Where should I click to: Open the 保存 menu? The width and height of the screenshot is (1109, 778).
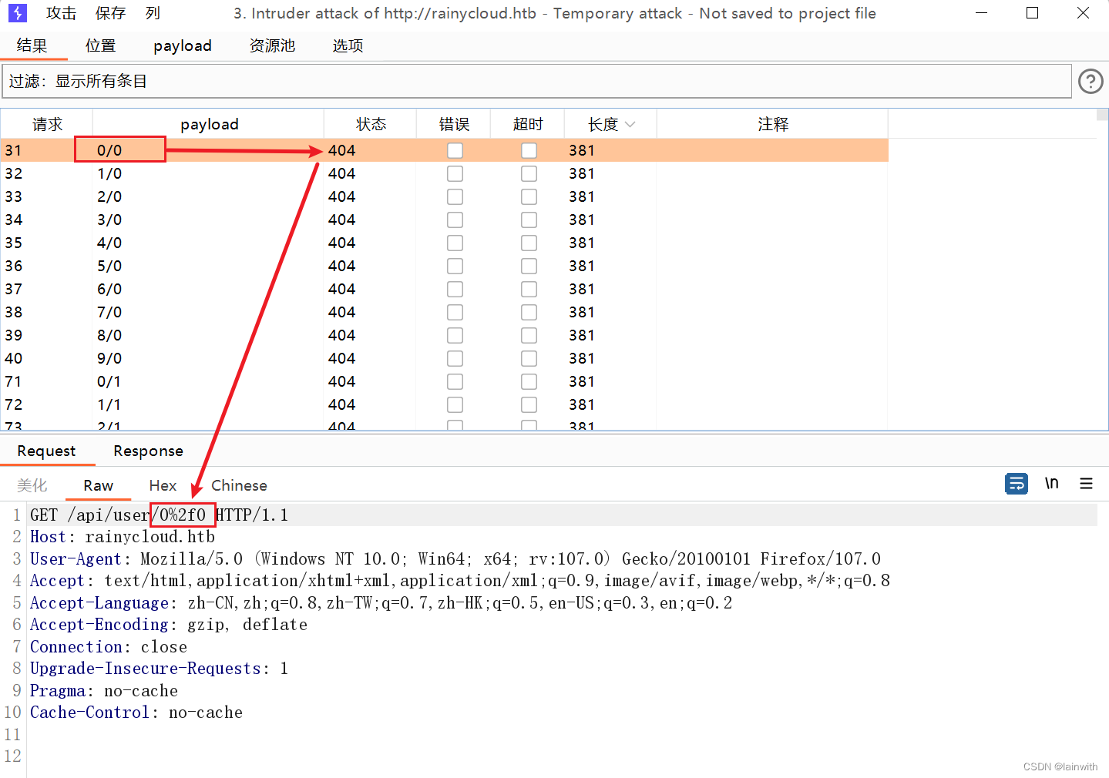(x=111, y=13)
